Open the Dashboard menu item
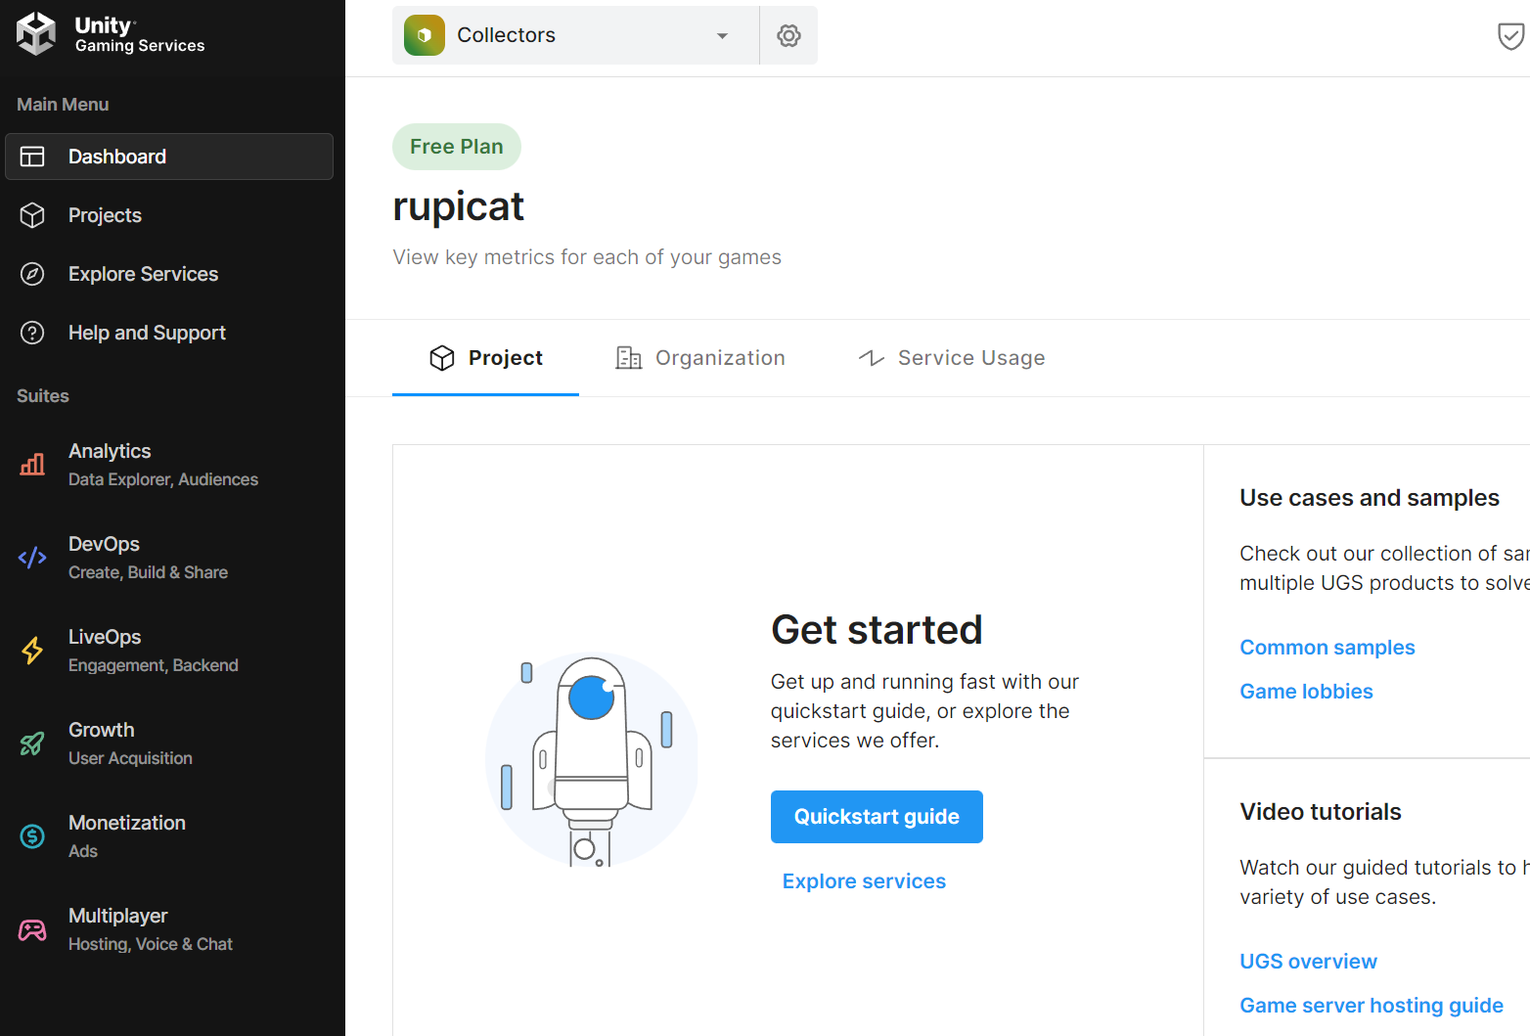 pyautogui.click(x=169, y=157)
